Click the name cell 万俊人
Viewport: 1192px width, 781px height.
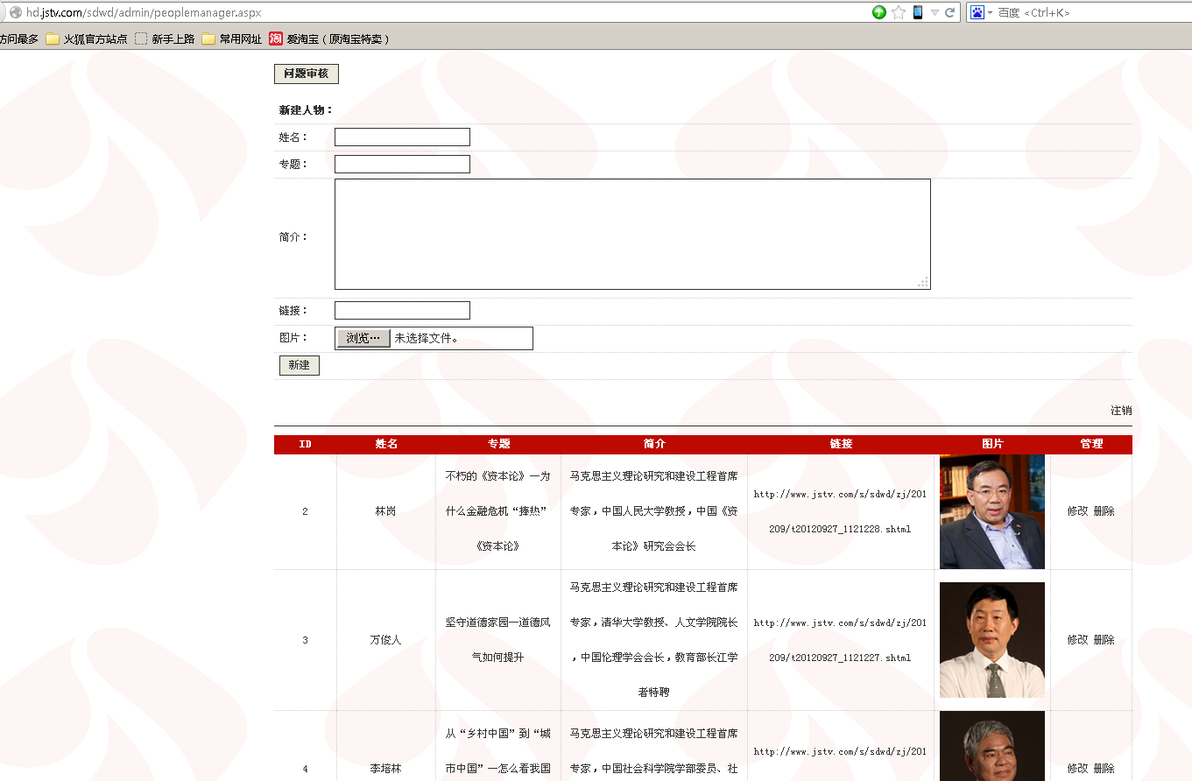click(385, 640)
